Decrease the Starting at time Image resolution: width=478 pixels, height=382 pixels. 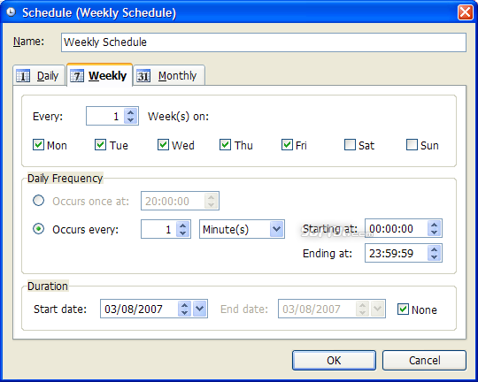[x=435, y=233]
